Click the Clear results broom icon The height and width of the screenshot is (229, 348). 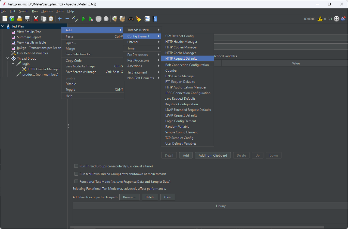coord(115,19)
